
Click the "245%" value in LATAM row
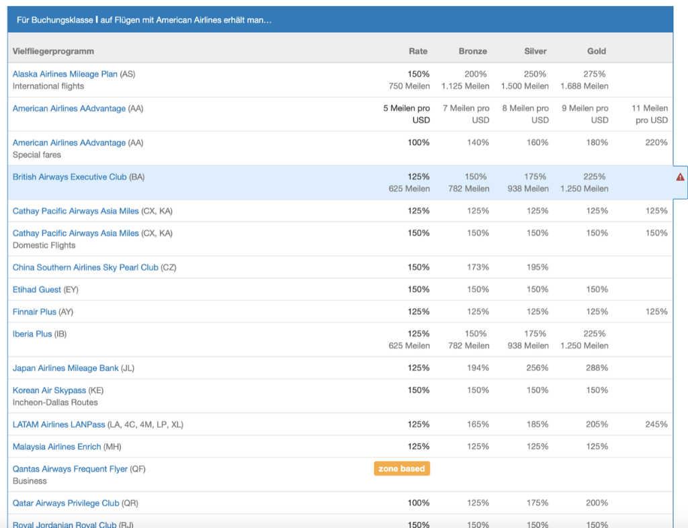tap(656, 425)
